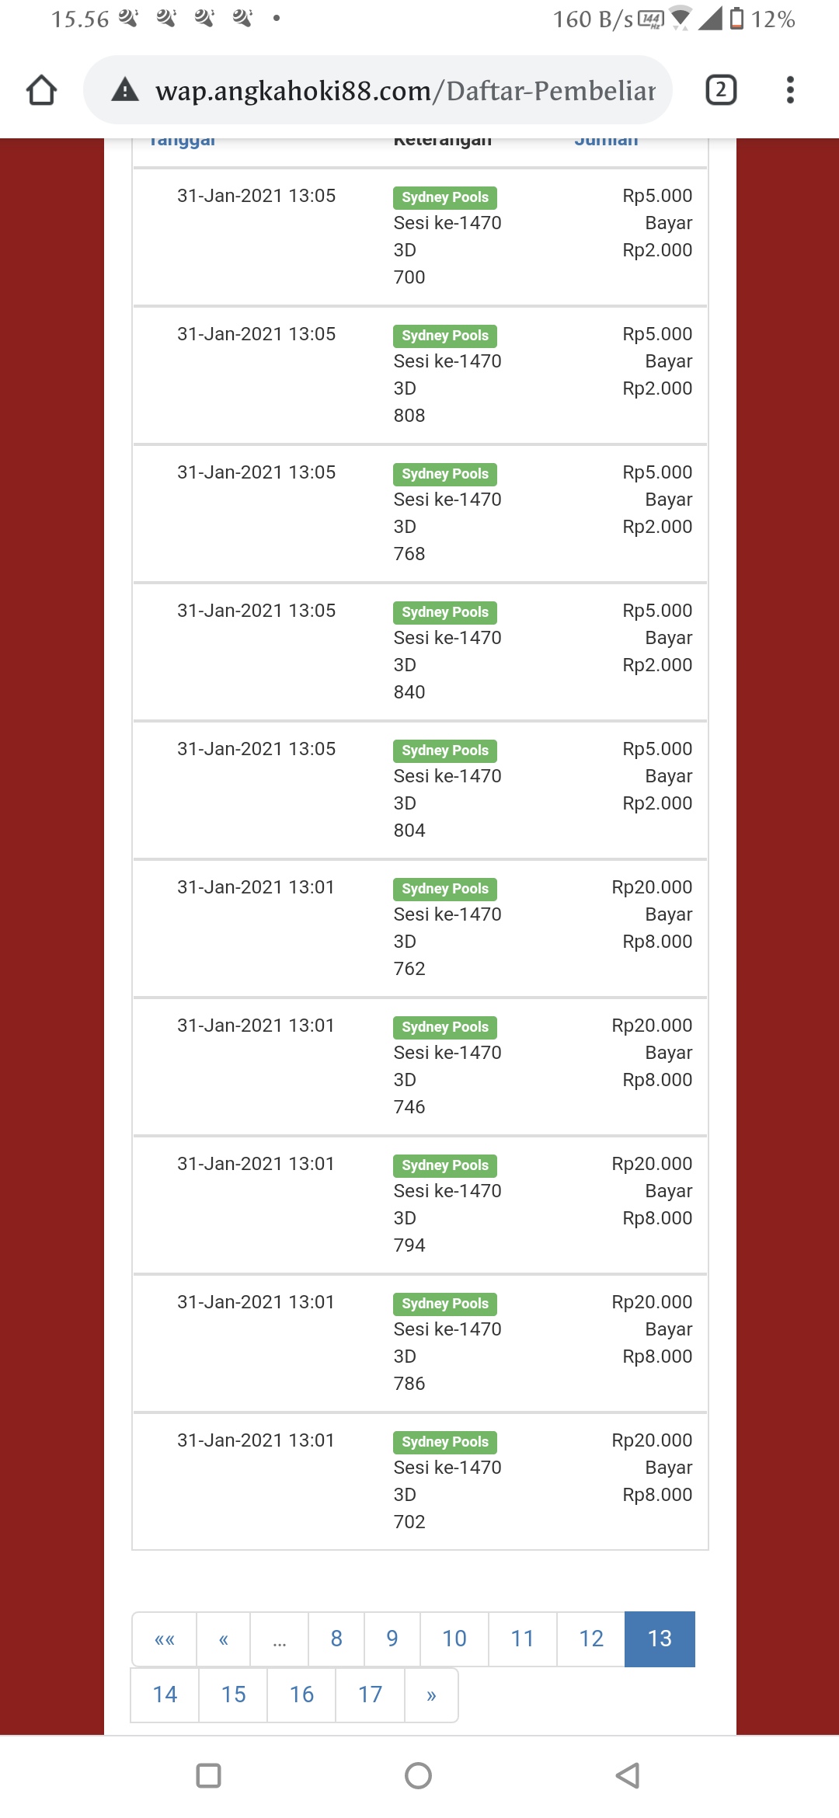Open the browser tab switcher
This screenshot has height=1818, width=839.
pos(720,90)
